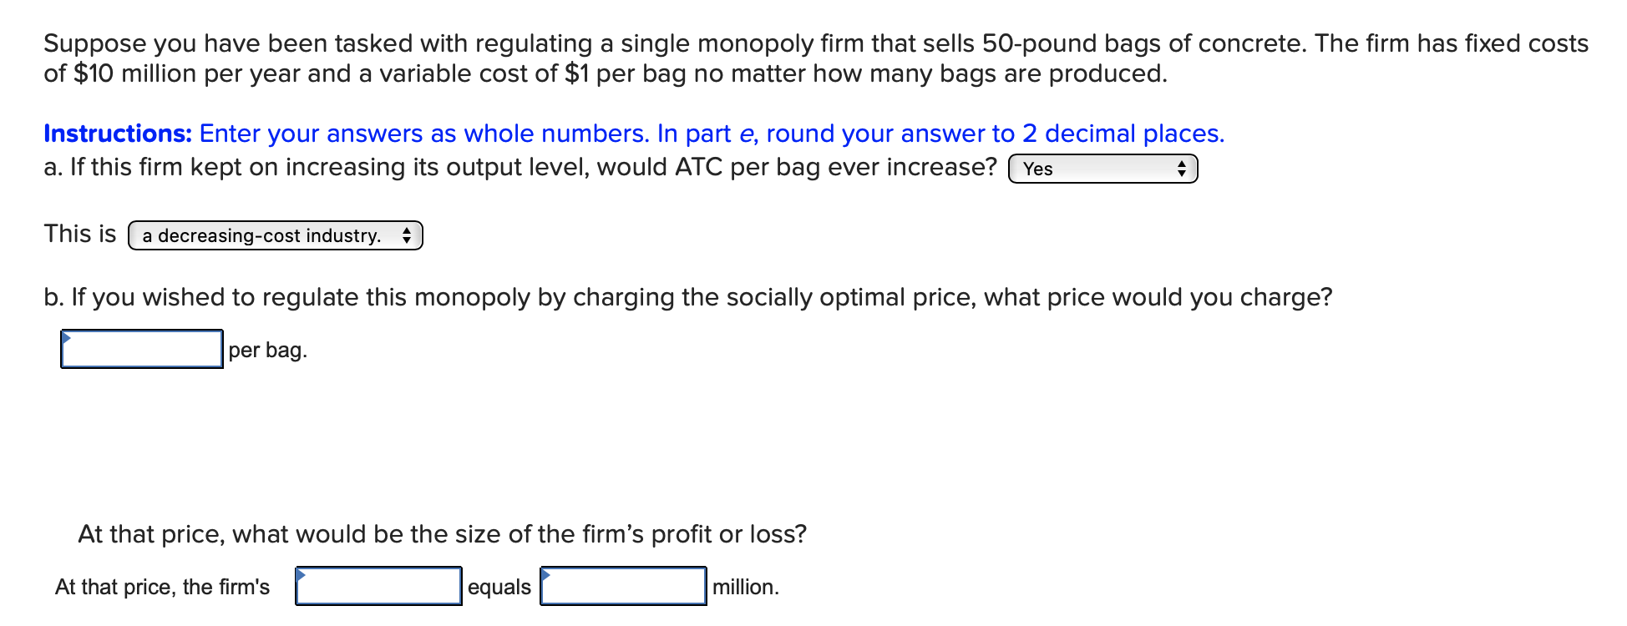The image size is (1627, 626).
Task: Click the arrows icon in the decreasing-cost industry dropdown
Action: [x=406, y=235]
